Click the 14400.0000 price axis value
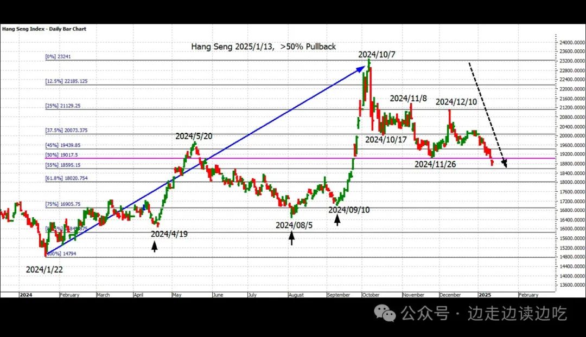The height and width of the screenshot is (337, 586). click(572, 267)
